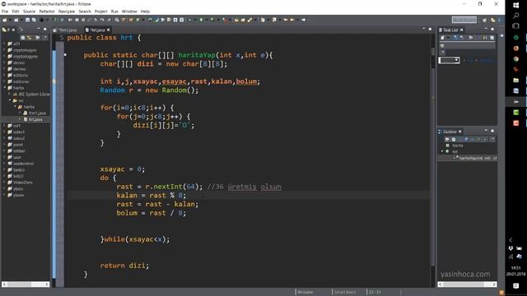Click the Forward navigation arrow in toolbar
This screenshot has width=527, height=296.
(304, 20)
